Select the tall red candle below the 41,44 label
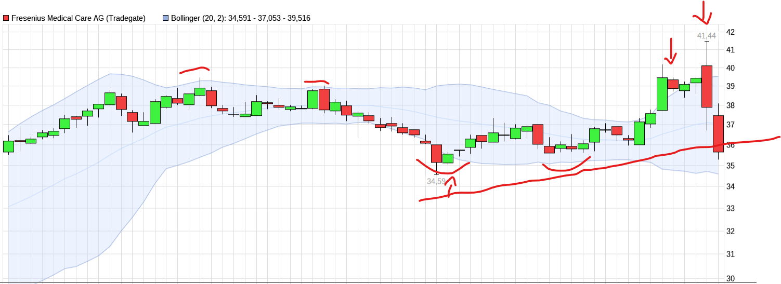The image size is (781, 284). pyautogui.click(x=707, y=86)
